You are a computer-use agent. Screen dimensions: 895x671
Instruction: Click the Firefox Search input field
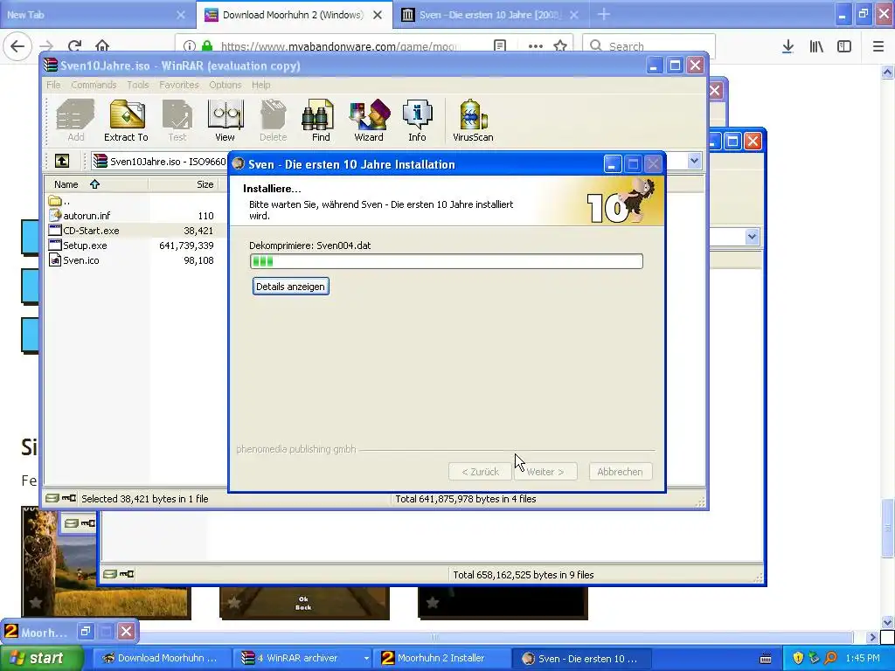pyautogui.click(x=649, y=46)
